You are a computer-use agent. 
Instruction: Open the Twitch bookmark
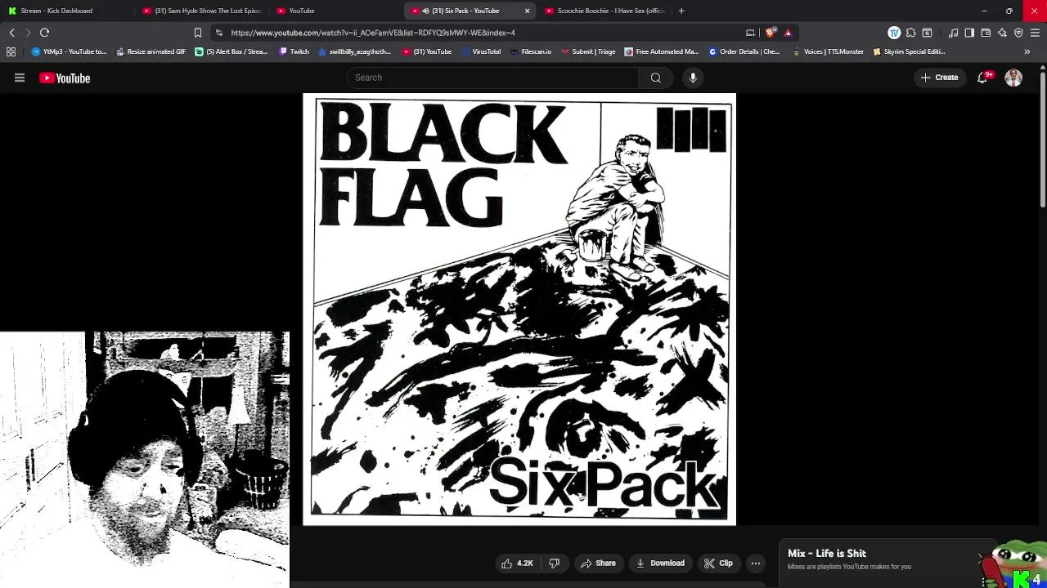point(294,51)
